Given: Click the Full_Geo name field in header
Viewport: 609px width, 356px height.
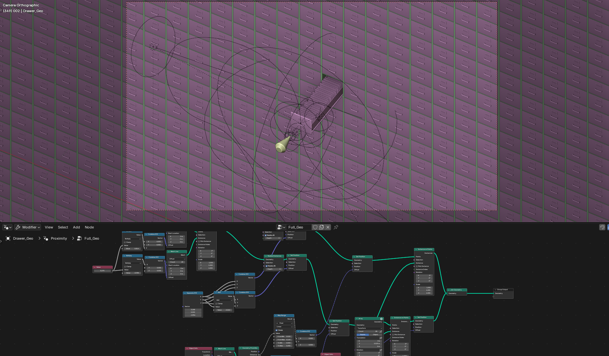Looking at the screenshot, I should [299, 227].
